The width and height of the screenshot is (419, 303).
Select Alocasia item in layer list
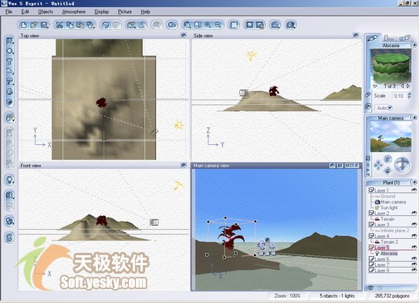pos(389,254)
